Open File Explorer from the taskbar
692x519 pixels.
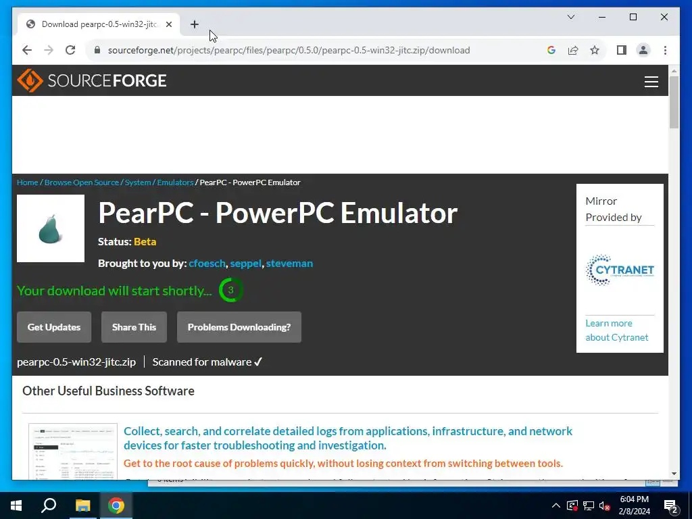point(82,505)
